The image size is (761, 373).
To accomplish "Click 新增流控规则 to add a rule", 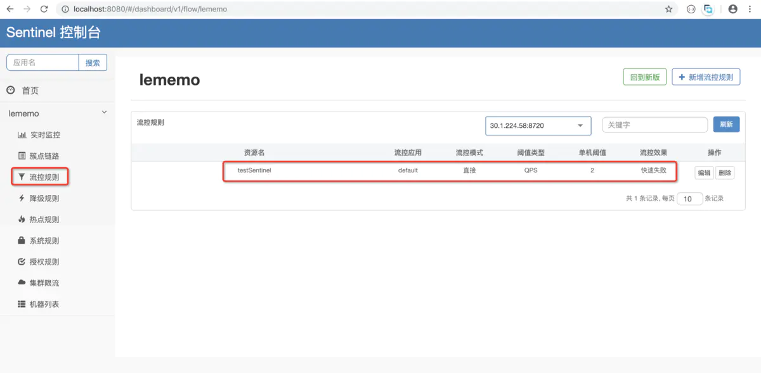I will tap(706, 77).
